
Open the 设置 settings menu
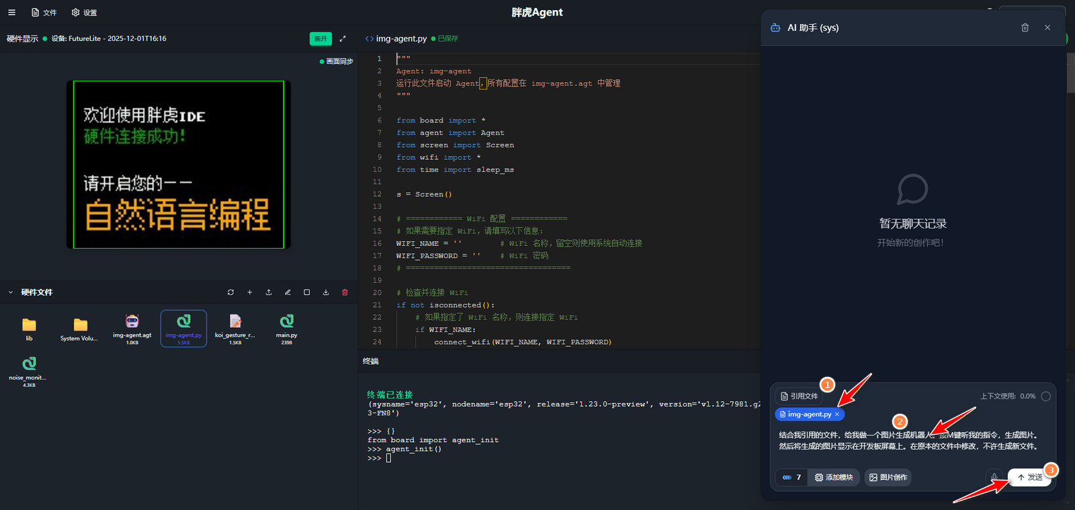(85, 12)
